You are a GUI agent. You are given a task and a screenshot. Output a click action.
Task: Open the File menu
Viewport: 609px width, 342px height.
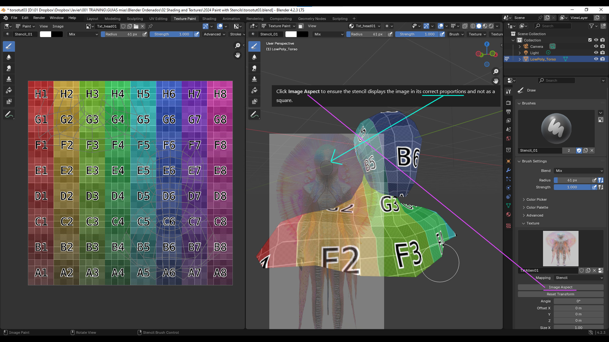pyautogui.click(x=14, y=18)
